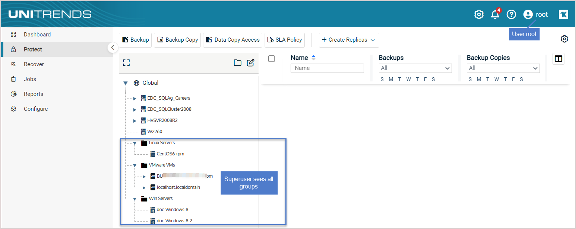
Task: Click the Name filter input field
Action: 327,68
